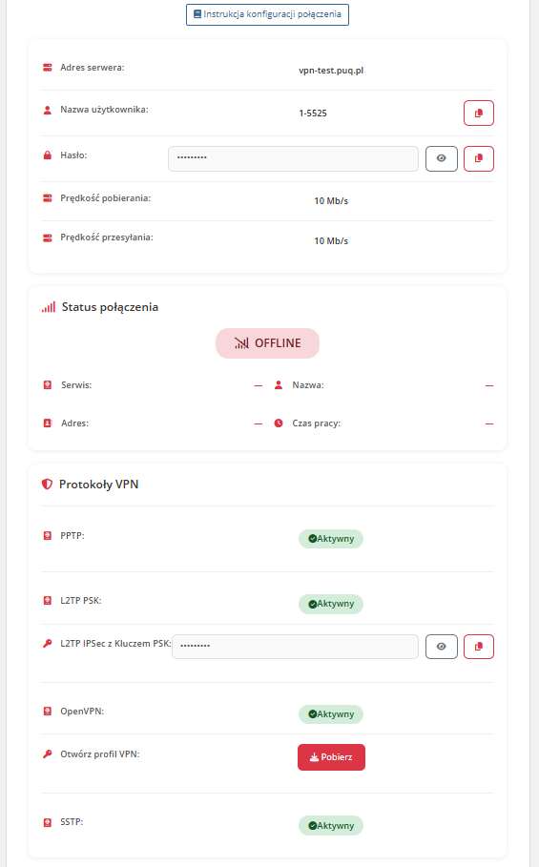Click the OFFLINE status badge
This screenshot has width=539, height=867.
coord(267,343)
